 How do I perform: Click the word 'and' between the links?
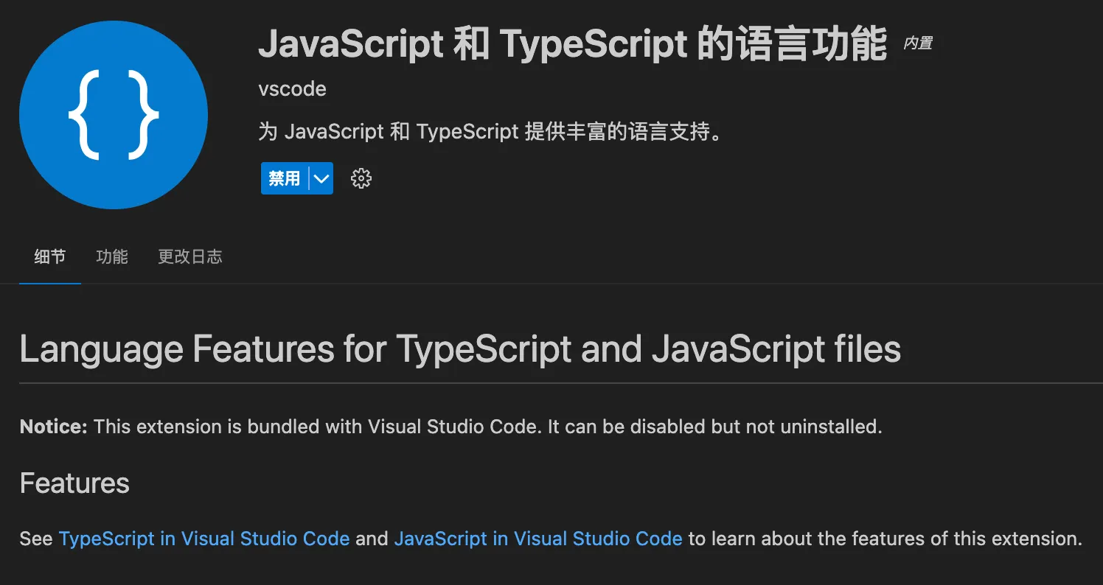[372, 539]
